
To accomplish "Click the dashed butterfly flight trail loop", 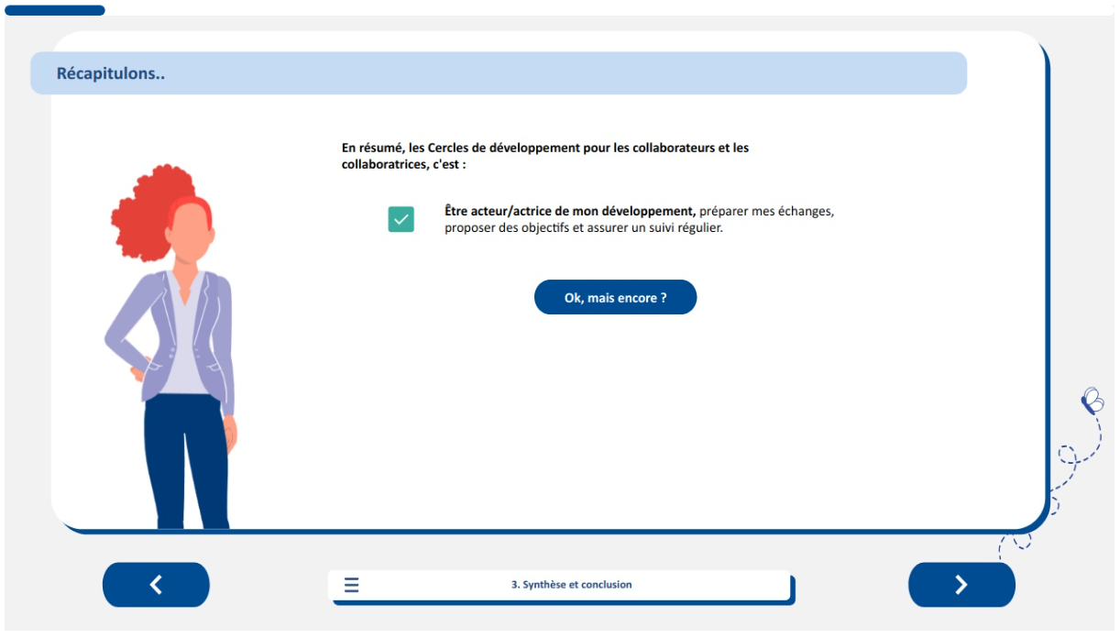I will coord(1067,456).
